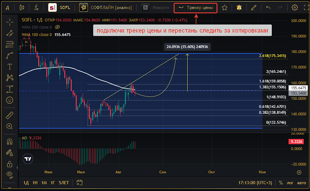
Task: Activate the zoom in tool
Action: (10, 126)
